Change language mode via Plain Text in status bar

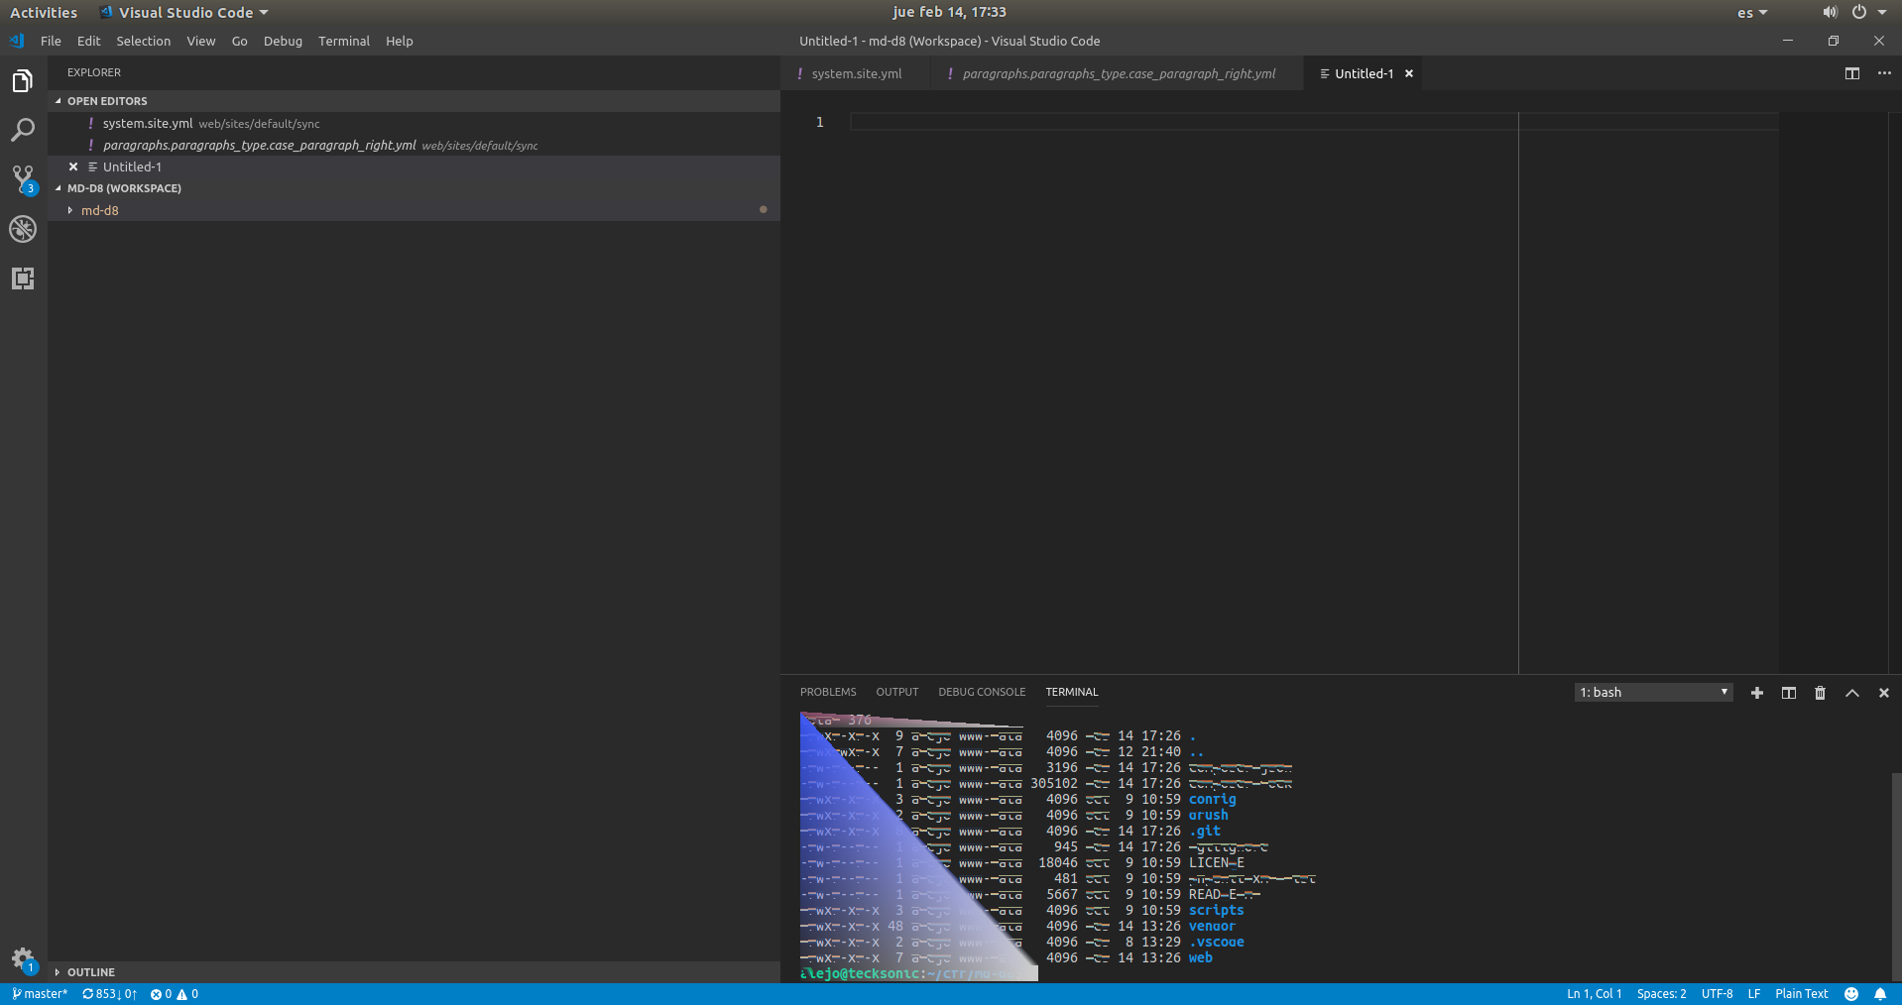pos(1801,993)
